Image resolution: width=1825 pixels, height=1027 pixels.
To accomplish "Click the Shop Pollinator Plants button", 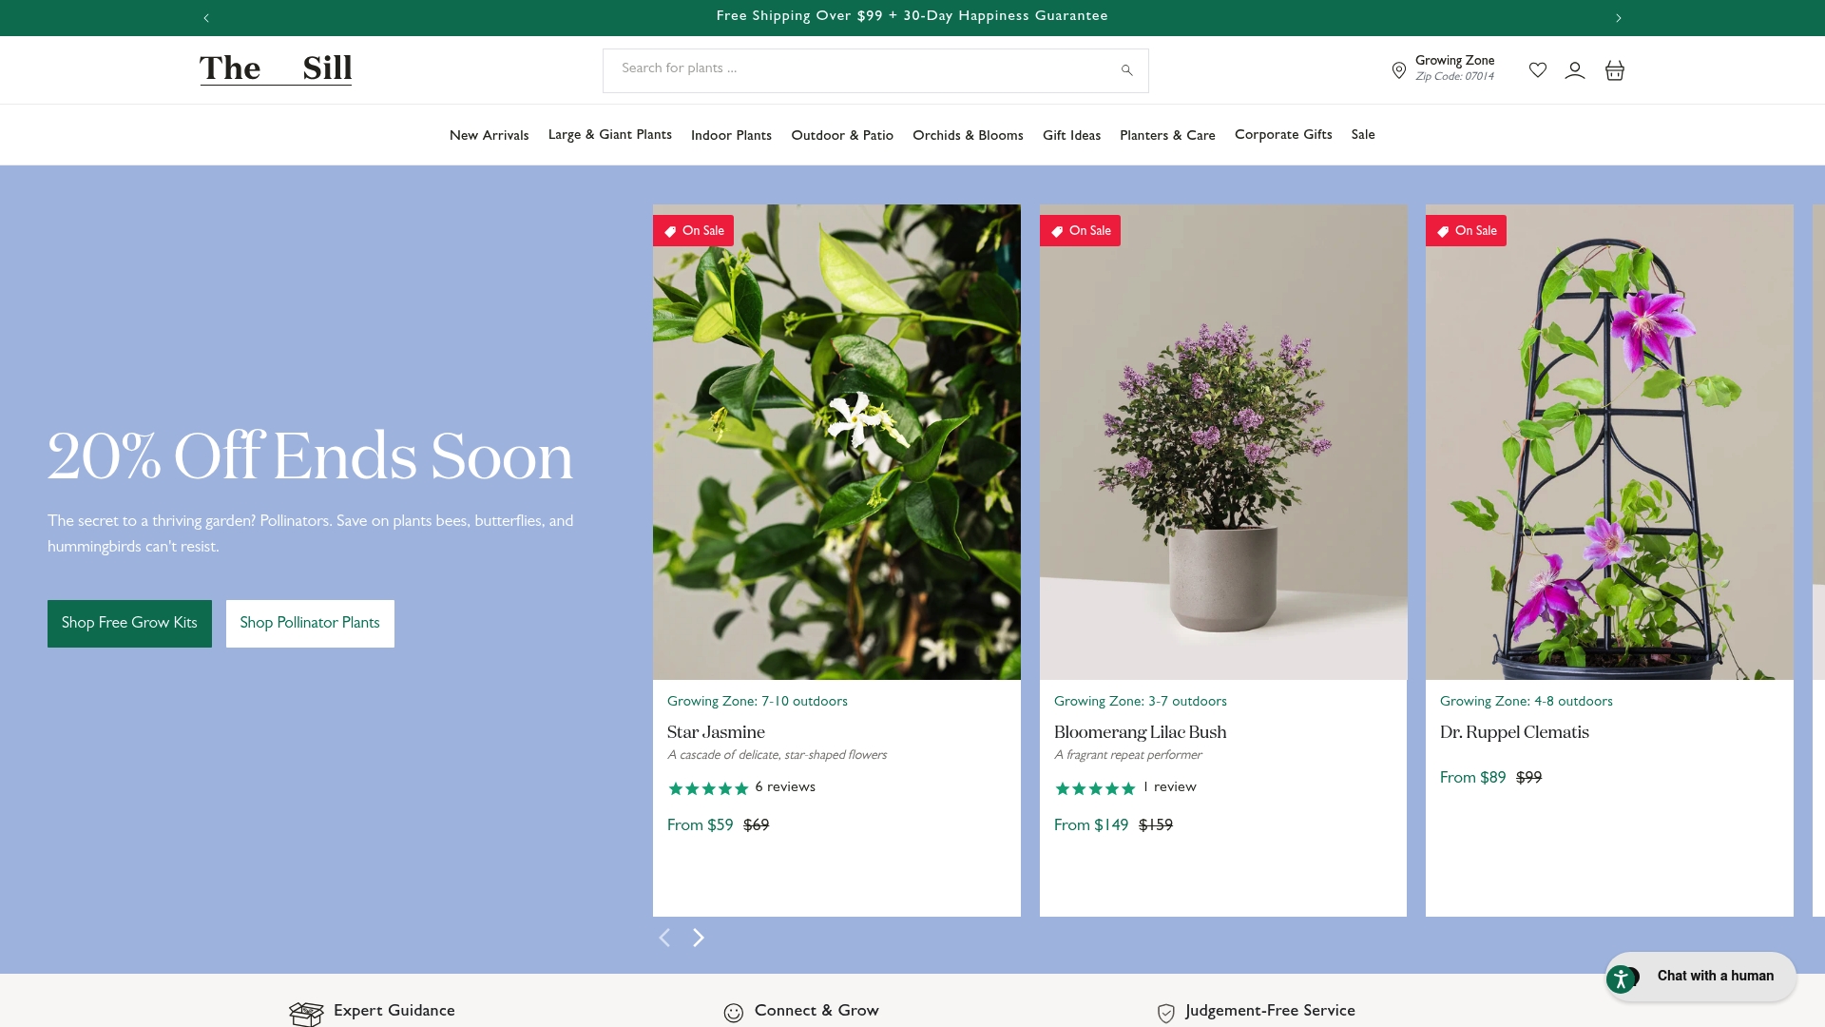I will coord(310,623).
